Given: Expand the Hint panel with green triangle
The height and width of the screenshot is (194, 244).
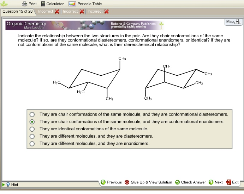Looking at the screenshot, I should click(x=4, y=185).
